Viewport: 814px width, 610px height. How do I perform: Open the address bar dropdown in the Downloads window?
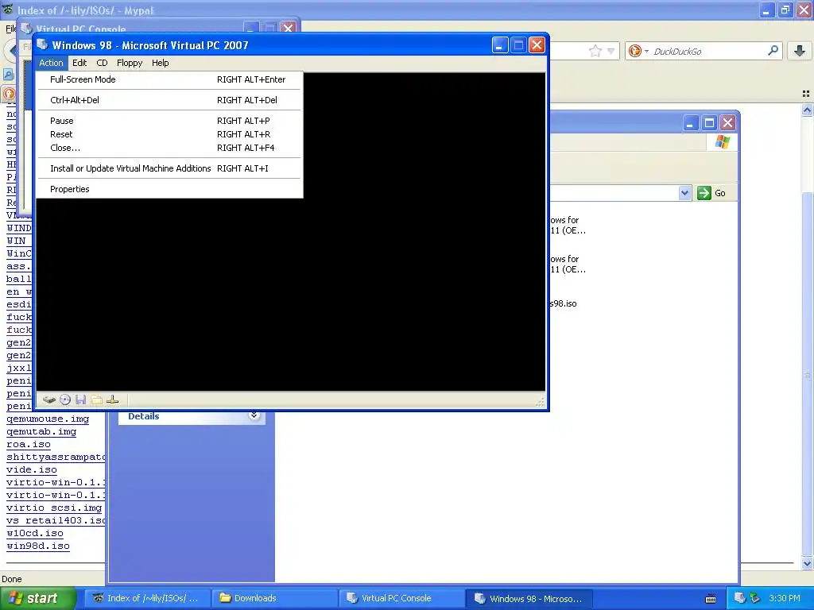point(684,193)
